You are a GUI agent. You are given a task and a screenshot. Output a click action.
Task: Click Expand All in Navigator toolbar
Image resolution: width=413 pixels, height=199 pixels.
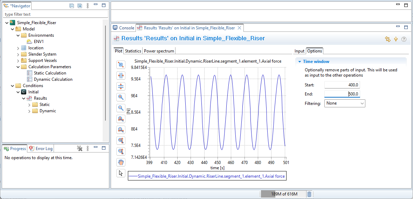(80, 6)
